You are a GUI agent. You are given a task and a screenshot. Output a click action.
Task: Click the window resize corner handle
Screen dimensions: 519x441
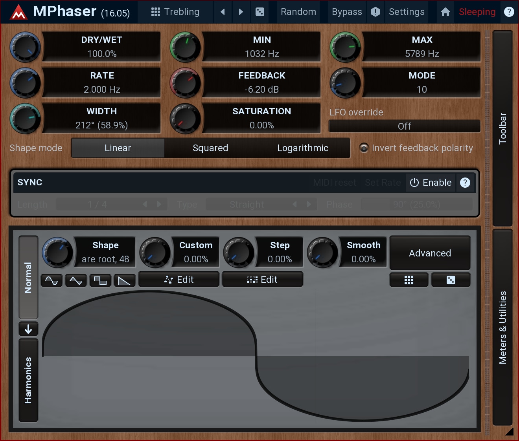pos(510,432)
